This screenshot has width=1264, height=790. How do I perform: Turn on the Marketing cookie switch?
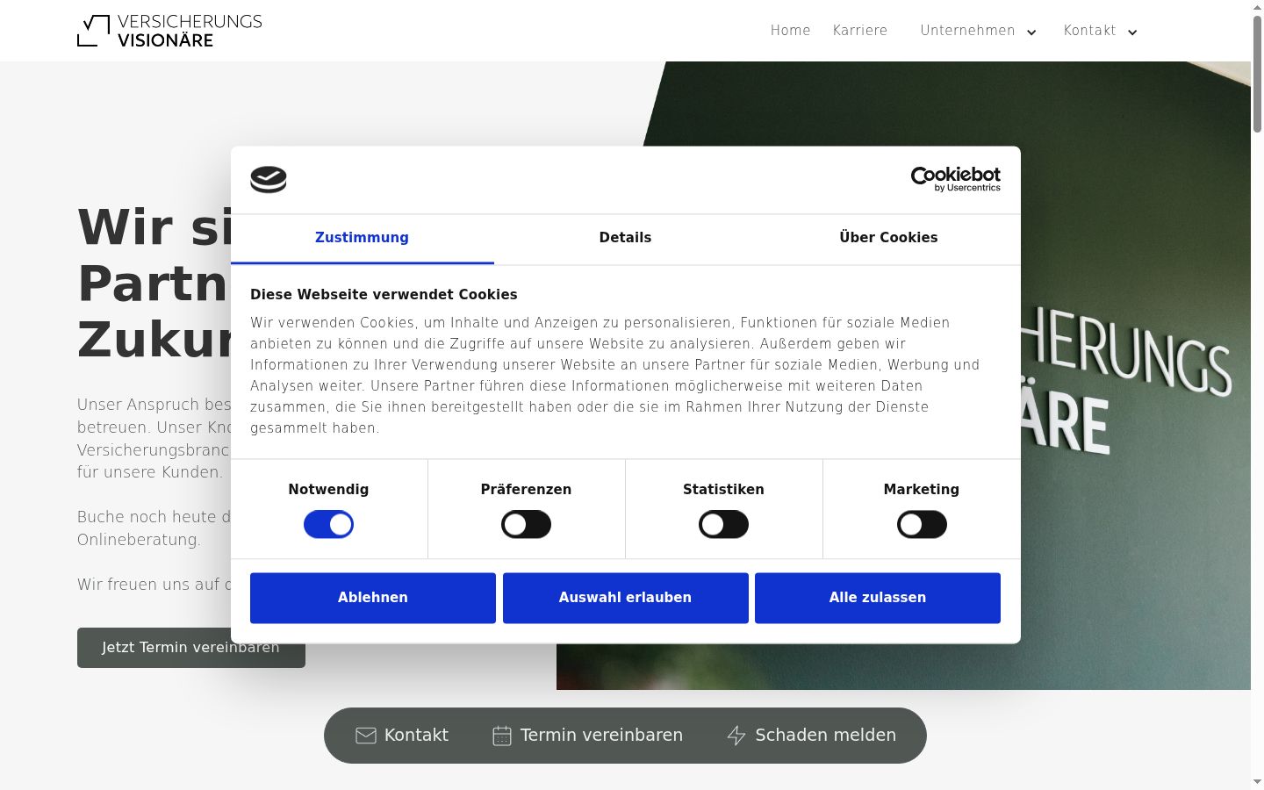922,525
